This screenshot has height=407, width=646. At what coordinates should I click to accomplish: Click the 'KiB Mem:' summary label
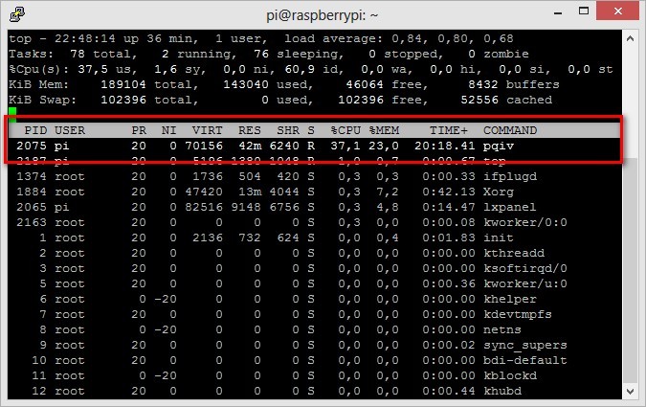39,84
